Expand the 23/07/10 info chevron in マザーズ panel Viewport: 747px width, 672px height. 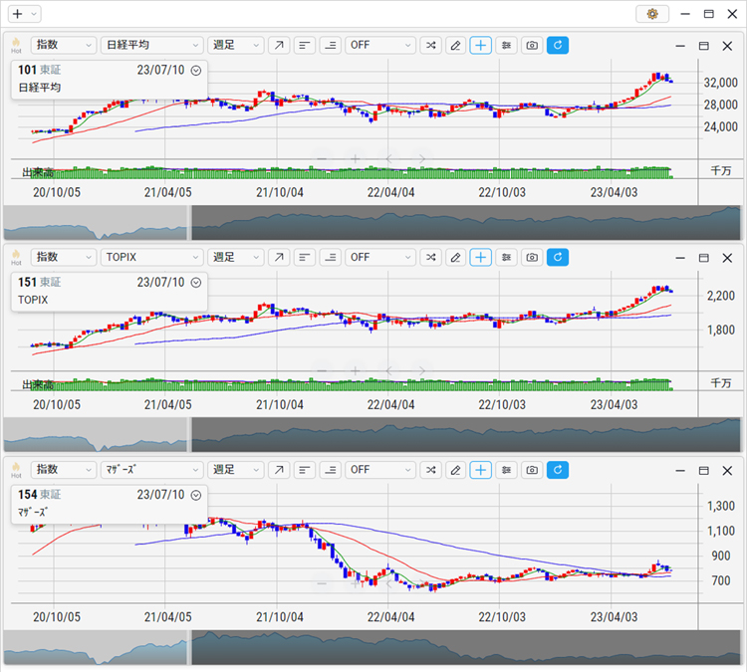coord(196,496)
